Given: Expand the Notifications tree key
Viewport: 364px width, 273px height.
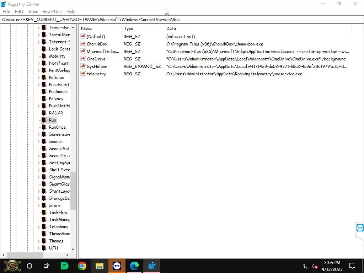Looking at the screenshot, I should coord(38,63).
